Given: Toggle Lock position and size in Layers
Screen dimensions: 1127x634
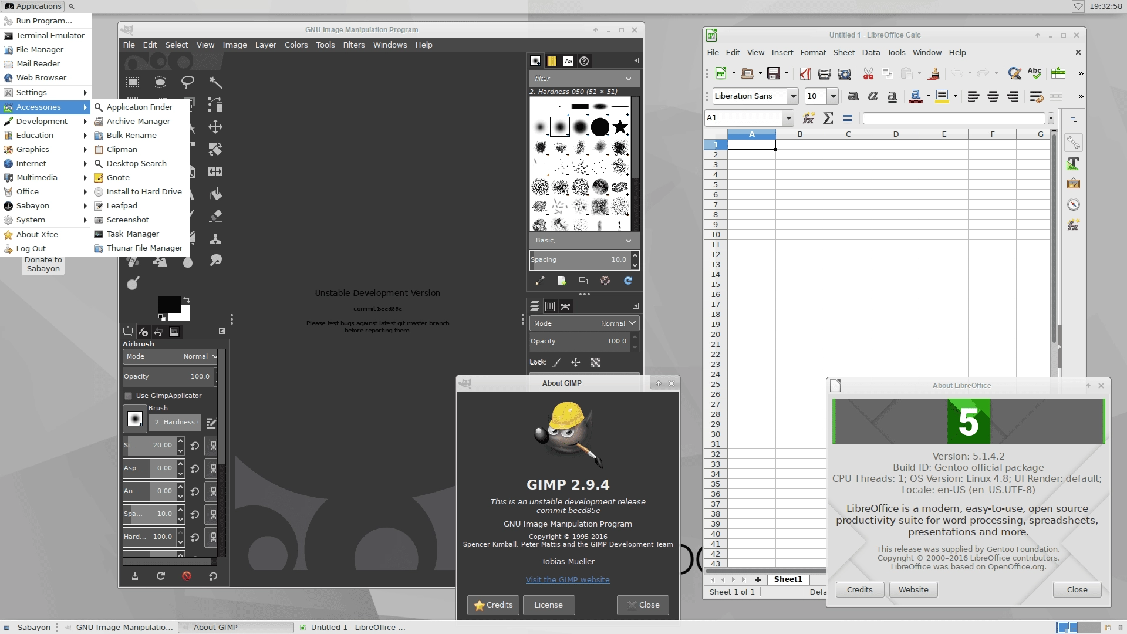Looking at the screenshot, I should click(x=576, y=362).
